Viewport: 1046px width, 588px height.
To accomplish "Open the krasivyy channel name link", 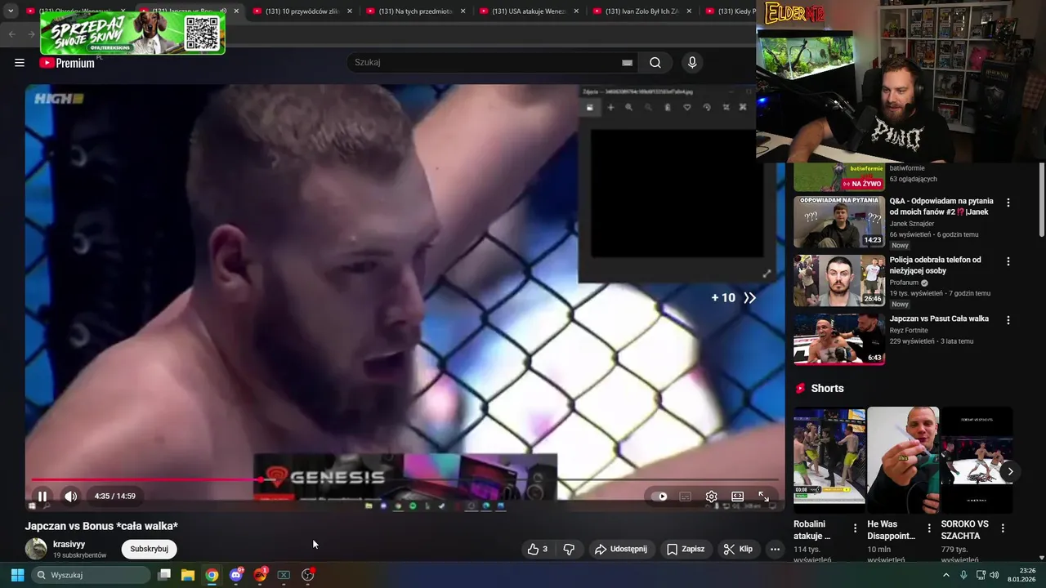I will pos(69,544).
